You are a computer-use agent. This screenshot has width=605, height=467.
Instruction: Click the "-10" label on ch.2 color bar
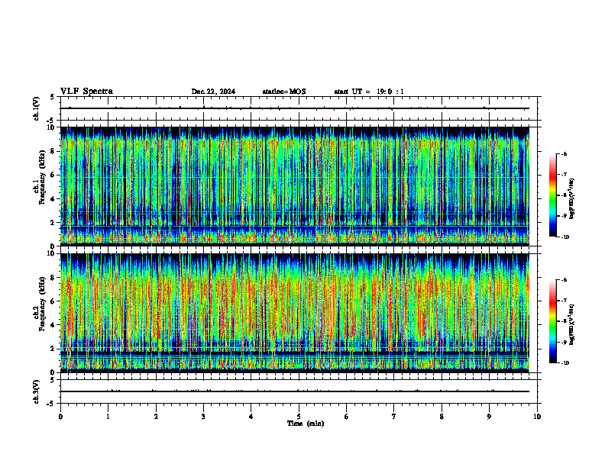coord(565,363)
